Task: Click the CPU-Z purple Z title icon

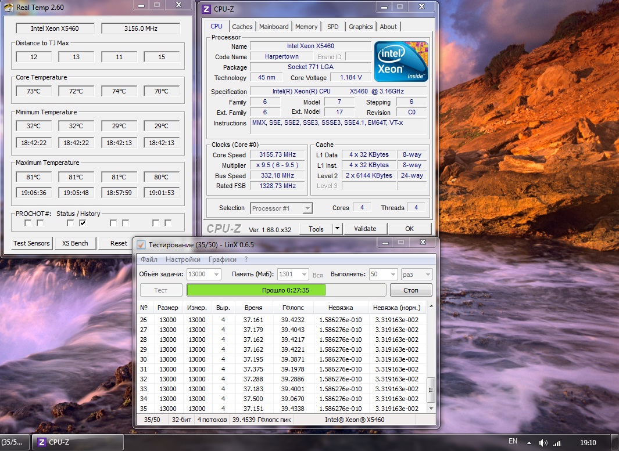Action: click(x=206, y=9)
